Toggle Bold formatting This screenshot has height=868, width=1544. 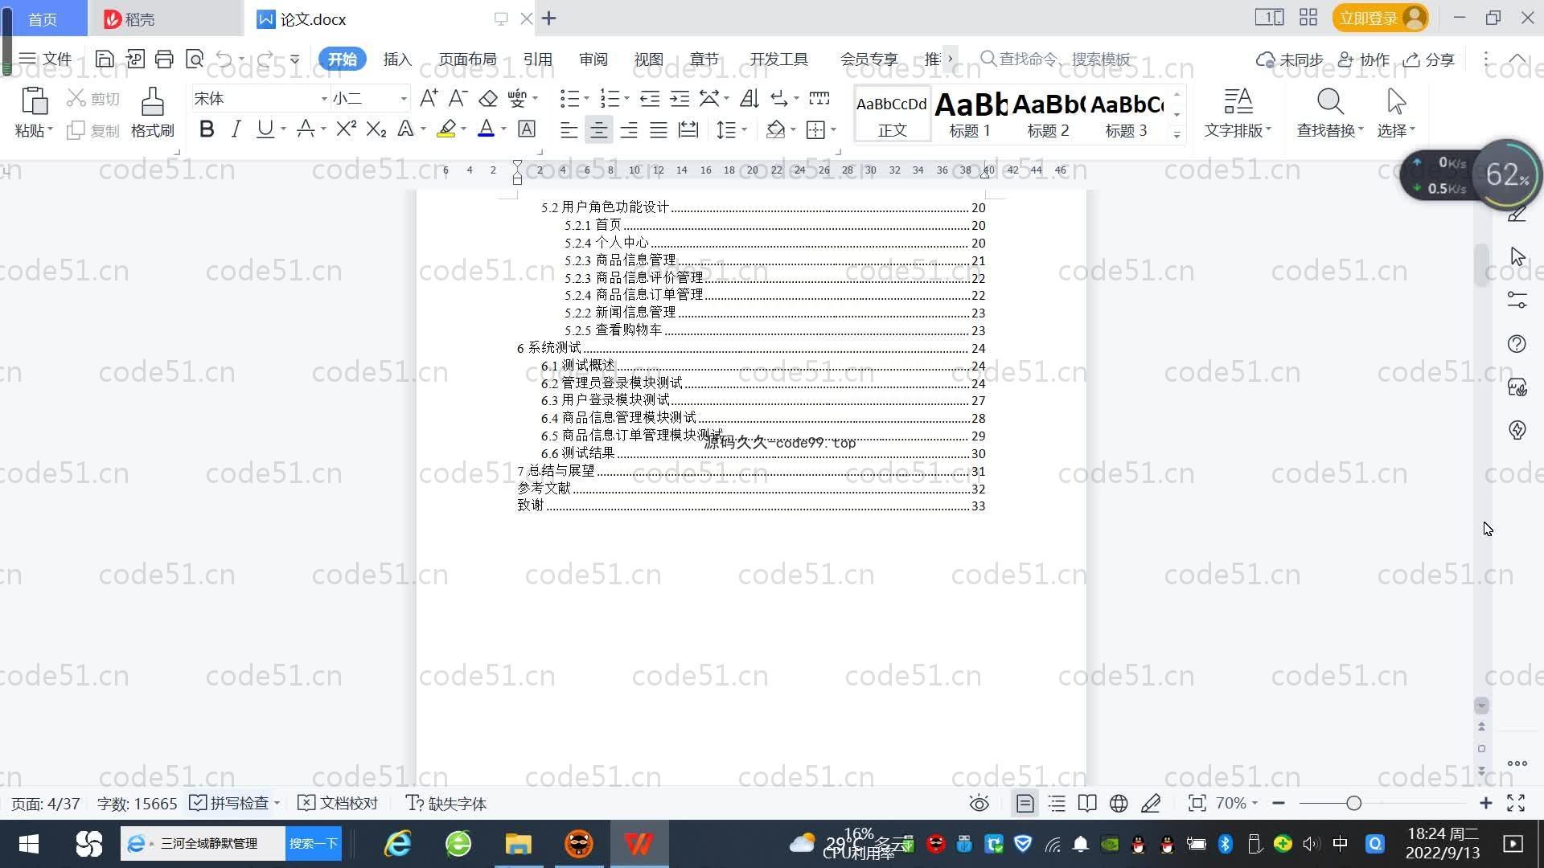pos(207,129)
